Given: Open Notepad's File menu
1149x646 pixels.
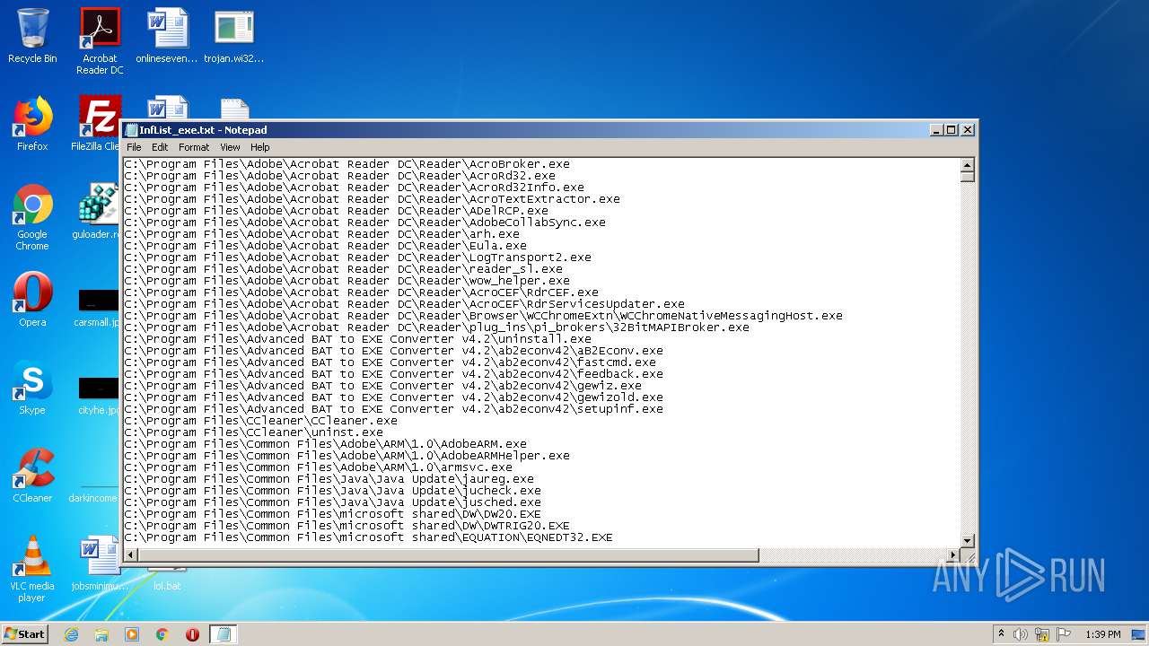Looking at the screenshot, I should [134, 147].
